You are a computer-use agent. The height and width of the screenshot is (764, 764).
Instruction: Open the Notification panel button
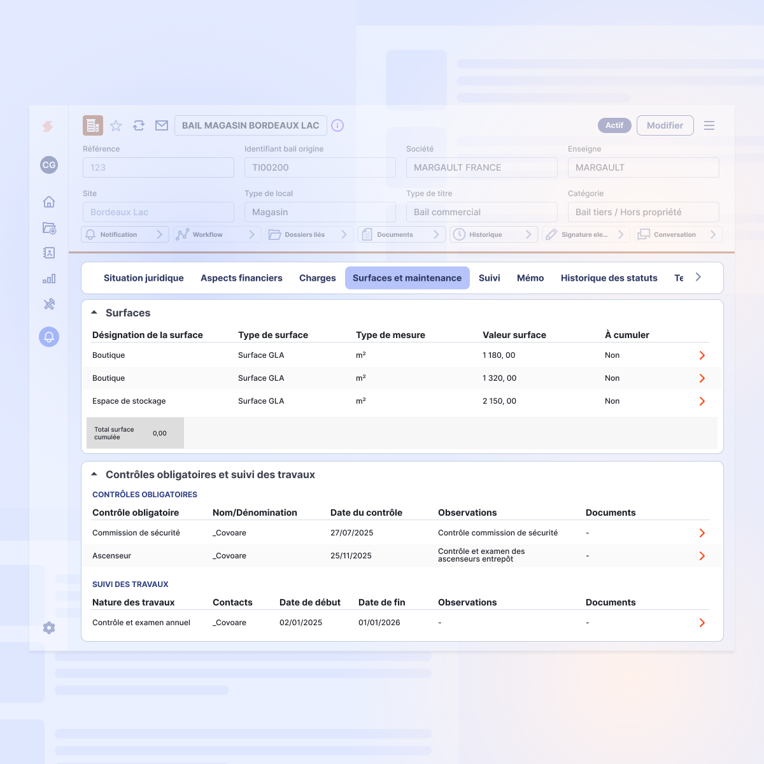[125, 234]
